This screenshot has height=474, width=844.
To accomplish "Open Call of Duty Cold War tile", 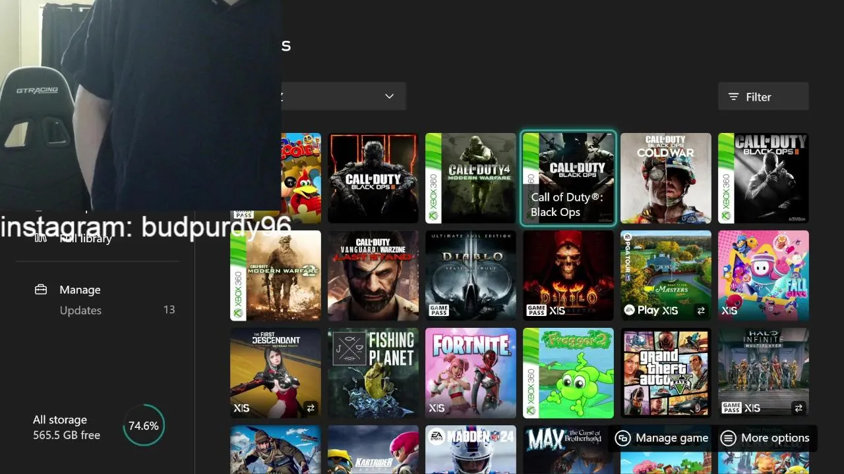I will click(x=666, y=178).
